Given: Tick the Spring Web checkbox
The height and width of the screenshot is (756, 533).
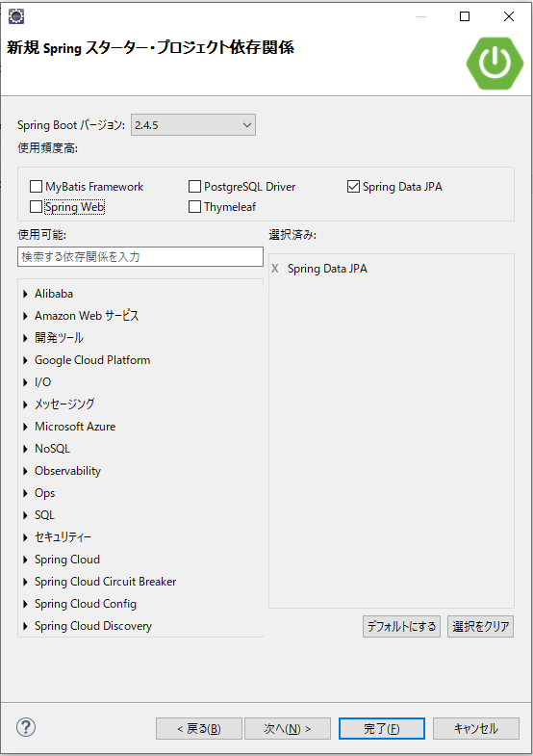Looking at the screenshot, I should [x=37, y=207].
